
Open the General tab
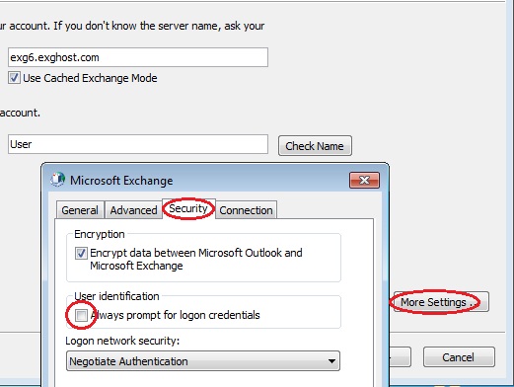80,210
